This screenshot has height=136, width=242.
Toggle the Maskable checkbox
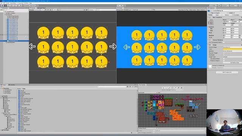(224, 55)
